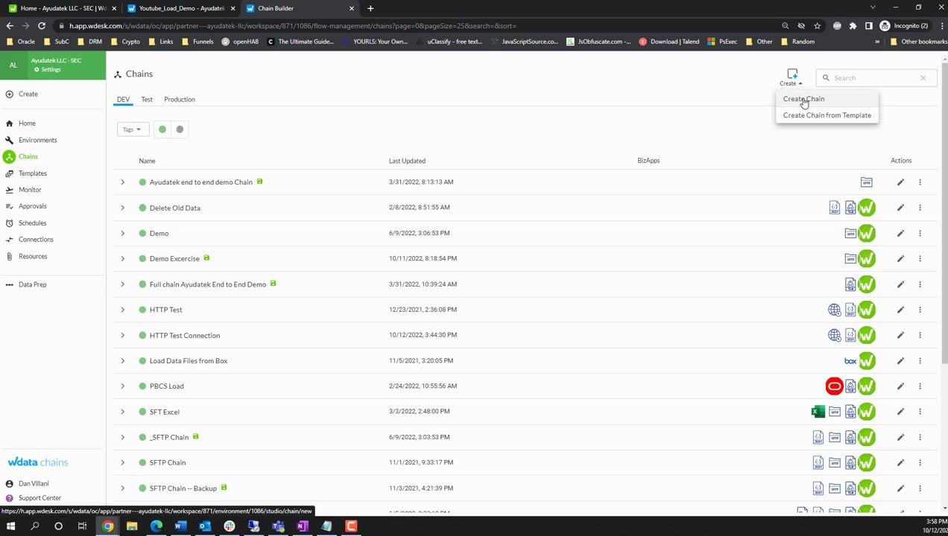
Task: Open more actions for Full chain Ayudatek End to End Demo
Action: point(920,284)
